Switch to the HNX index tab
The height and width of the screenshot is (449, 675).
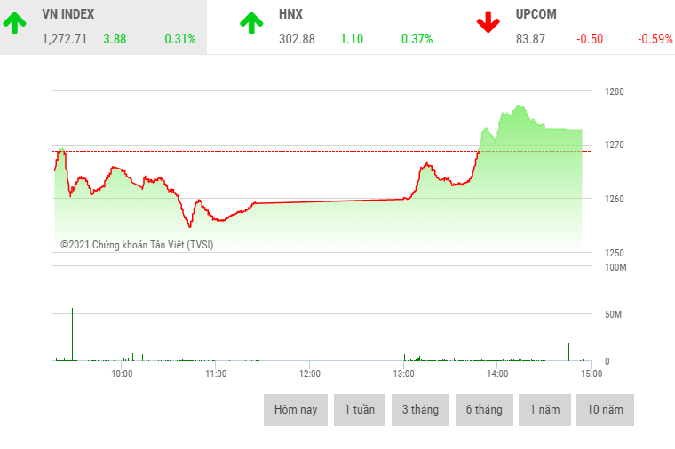coord(290,15)
